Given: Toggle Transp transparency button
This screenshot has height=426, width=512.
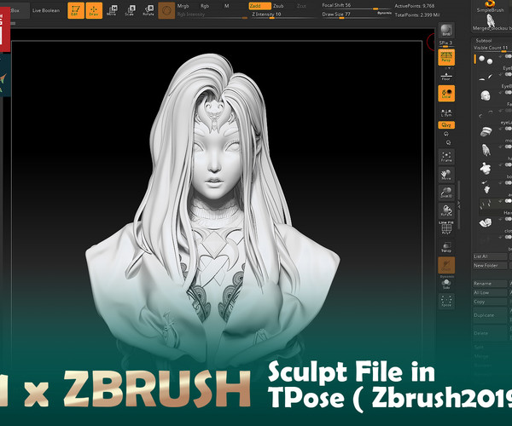Looking at the screenshot, I should (446, 247).
